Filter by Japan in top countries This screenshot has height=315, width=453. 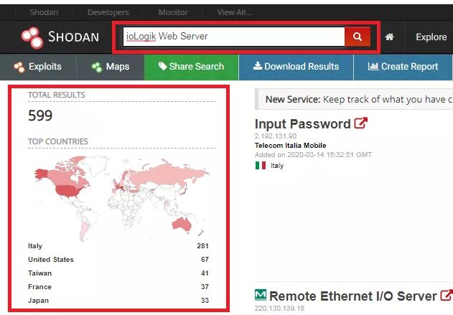tap(39, 301)
